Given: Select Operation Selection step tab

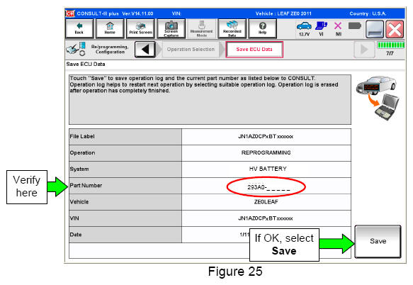Looking at the screenshot, I should point(191,50).
